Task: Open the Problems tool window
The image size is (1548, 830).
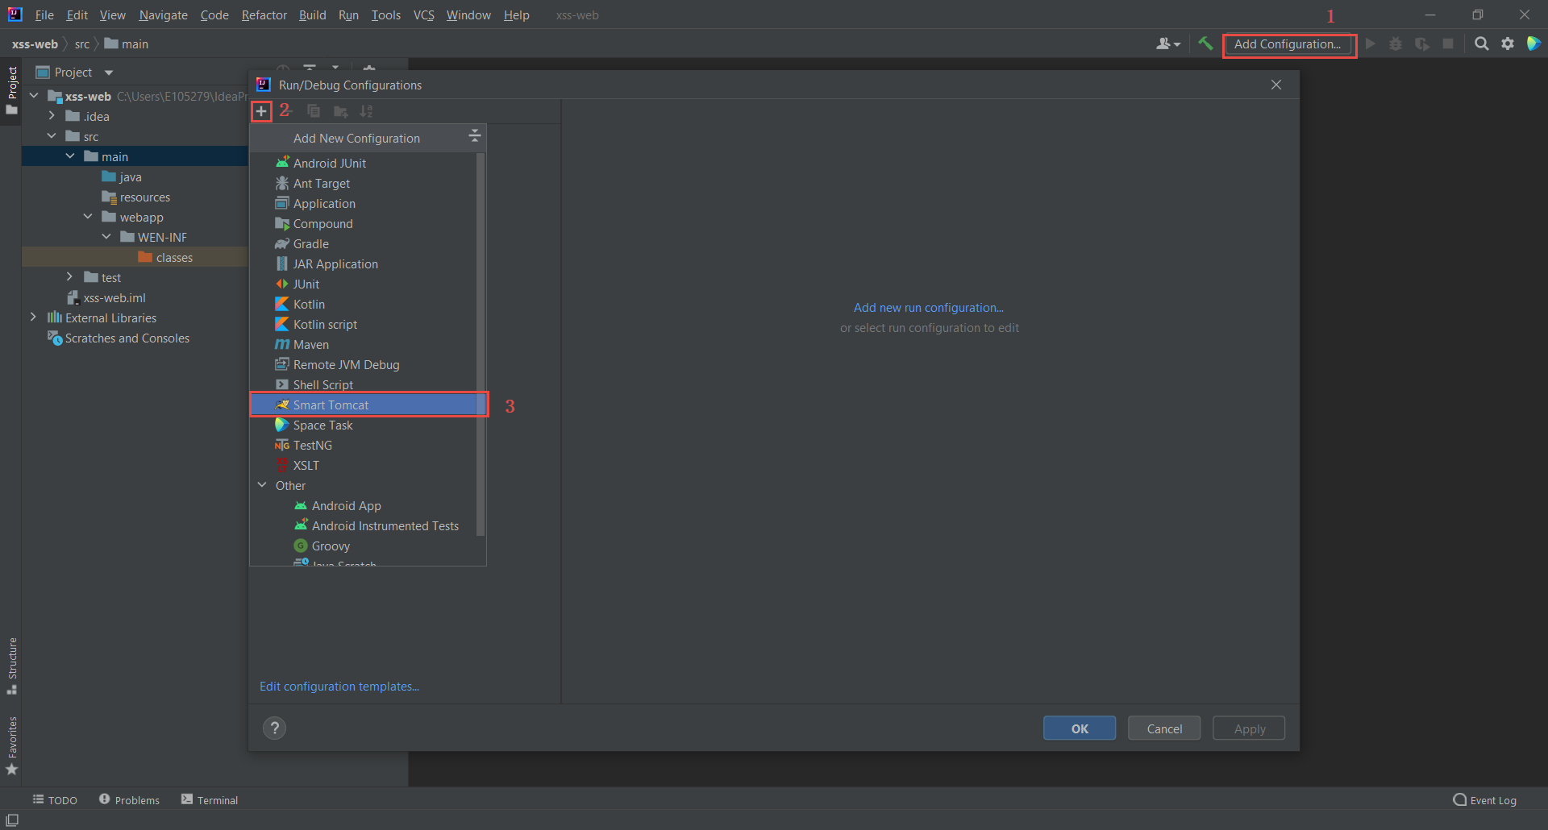Action: [x=129, y=800]
